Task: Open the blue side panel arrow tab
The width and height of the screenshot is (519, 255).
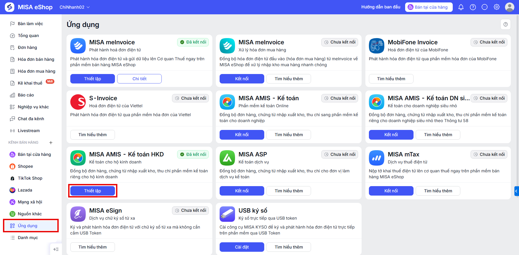Action: click(x=517, y=191)
